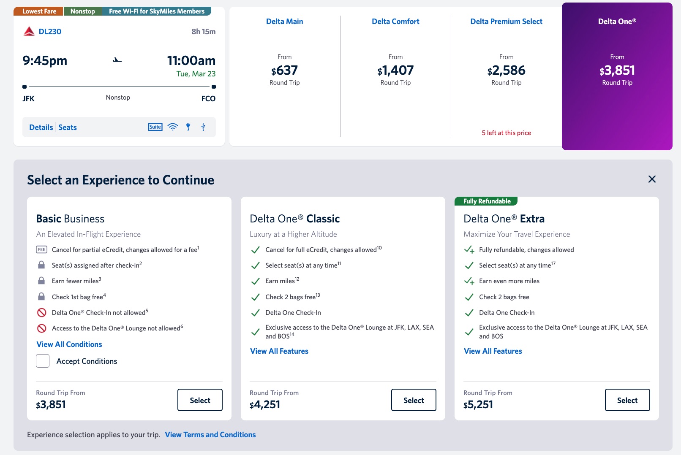Check the Accept Conditions checkbox

coord(43,361)
